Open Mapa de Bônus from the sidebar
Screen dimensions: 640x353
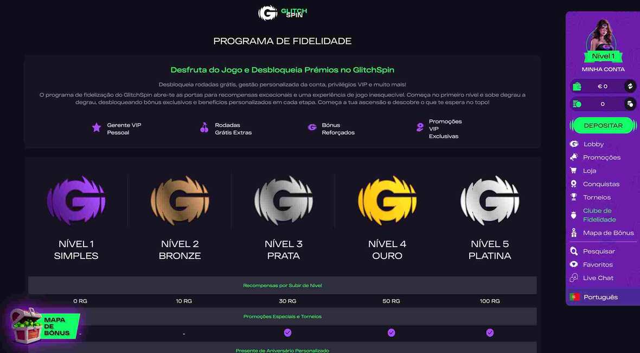coord(574,232)
